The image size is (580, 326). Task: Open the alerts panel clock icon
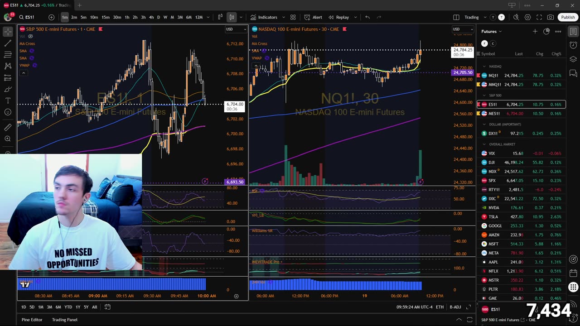tap(573, 45)
